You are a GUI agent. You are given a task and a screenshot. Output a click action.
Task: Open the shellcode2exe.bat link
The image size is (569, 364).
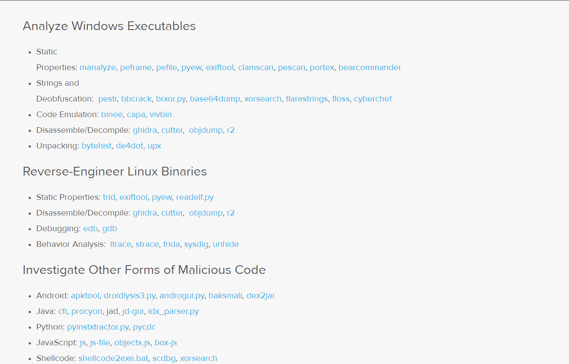(x=113, y=358)
